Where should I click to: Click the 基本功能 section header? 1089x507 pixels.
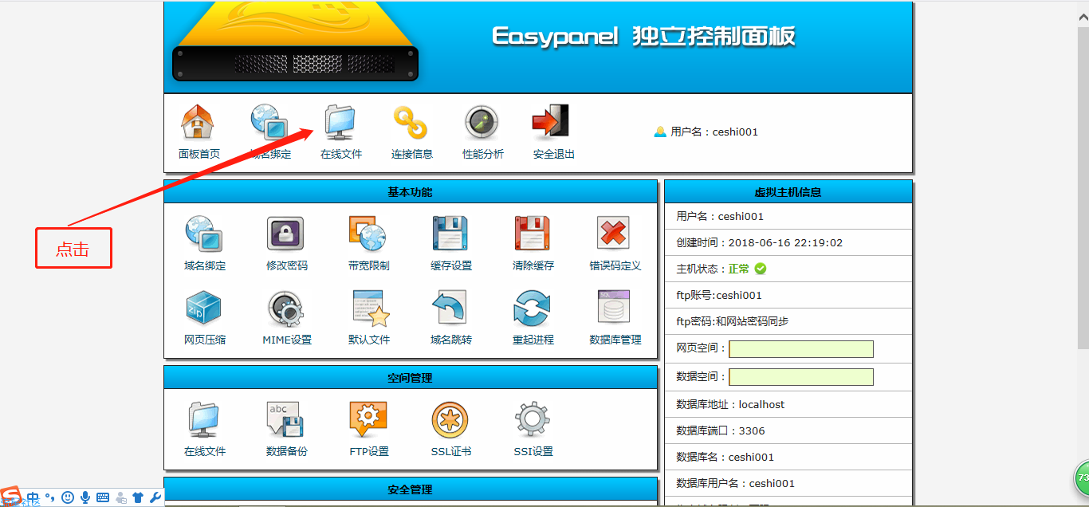411,192
